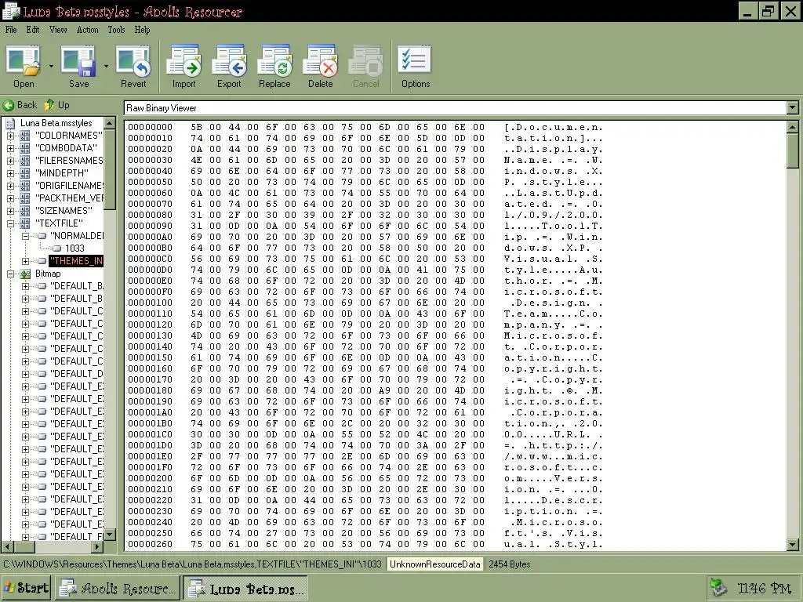Click the Export resource icon
The height and width of the screenshot is (602, 803).
pyautogui.click(x=229, y=61)
